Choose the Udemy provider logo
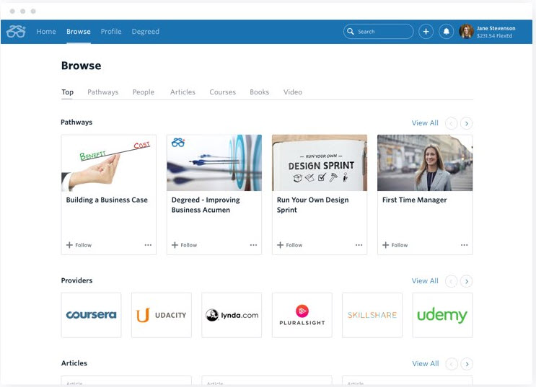The height and width of the screenshot is (387, 536). pos(442,315)
